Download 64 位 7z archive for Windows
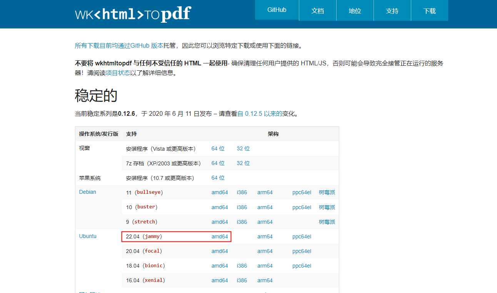The image size is (497, 293). point(218,163)
